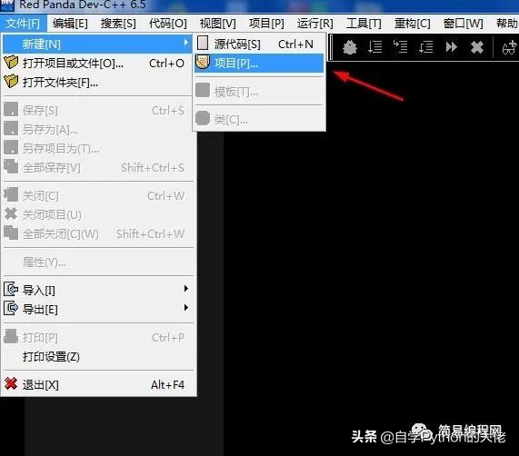
Task: Open the 运行[R] menu
Action: tap(314, 24)
